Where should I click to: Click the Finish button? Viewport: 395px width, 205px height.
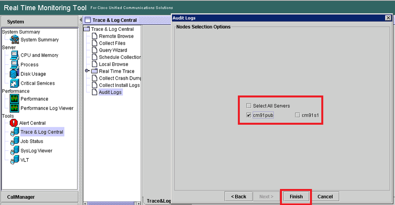pos(296,196)
